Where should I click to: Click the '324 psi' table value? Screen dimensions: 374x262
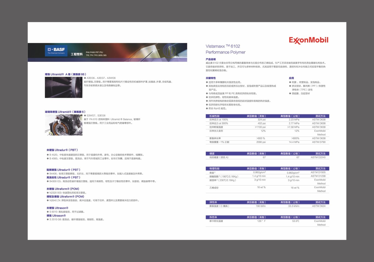(x=261, y=120)
